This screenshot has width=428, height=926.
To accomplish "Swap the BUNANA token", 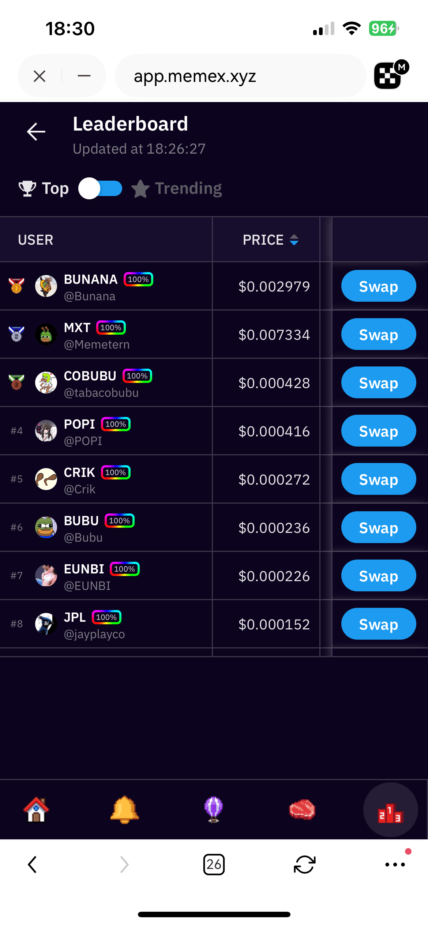I will [x=378, y=286].
